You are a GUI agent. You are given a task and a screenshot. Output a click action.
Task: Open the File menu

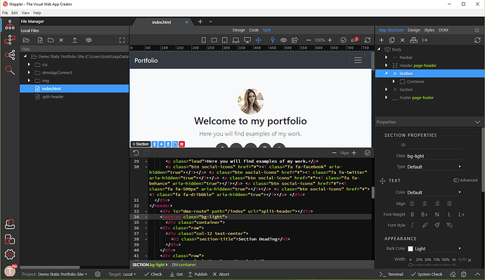pos(5,13)
